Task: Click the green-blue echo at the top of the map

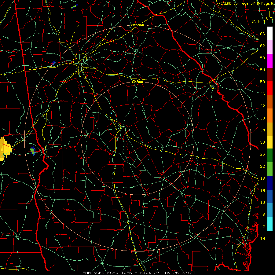Action: point(75,6)
